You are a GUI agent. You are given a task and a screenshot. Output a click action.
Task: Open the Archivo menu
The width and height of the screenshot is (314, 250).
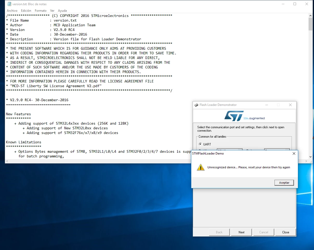[x=12, y=11]
